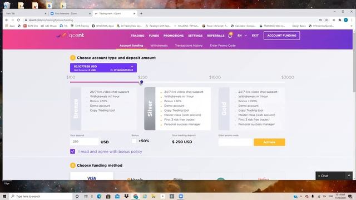Click browser back arrow
Screen dimensions: 356x200
click(7, 20)
